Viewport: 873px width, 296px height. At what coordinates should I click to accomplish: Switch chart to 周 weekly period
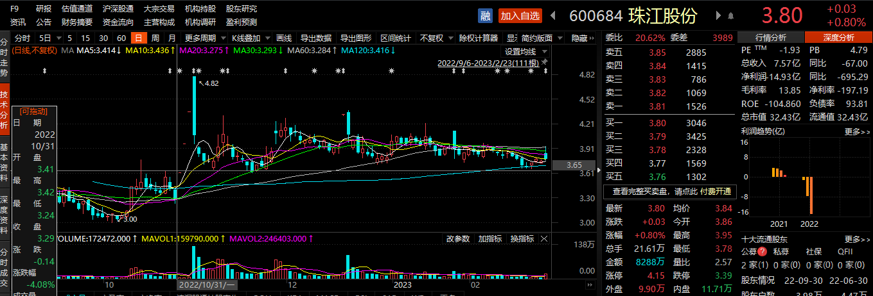(155, 38)
